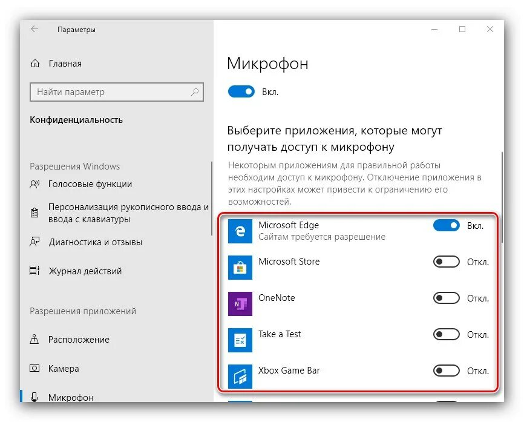
Task: Turn off the main Микрофон toggle
Action: pyautogui.click(x=241, y=91)
